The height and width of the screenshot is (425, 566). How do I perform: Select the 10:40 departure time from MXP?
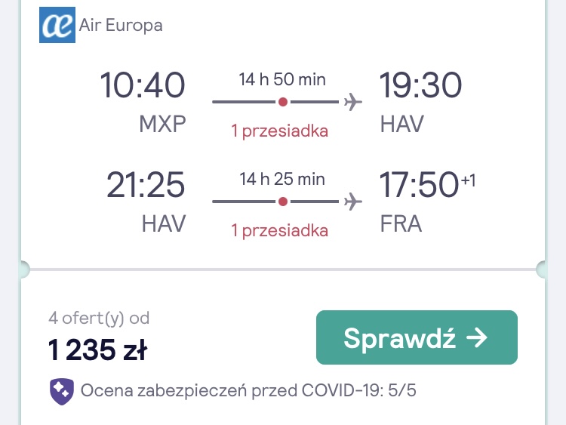click(143, 85)
